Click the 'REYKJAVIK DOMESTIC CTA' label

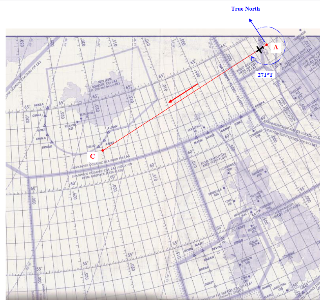105,83
